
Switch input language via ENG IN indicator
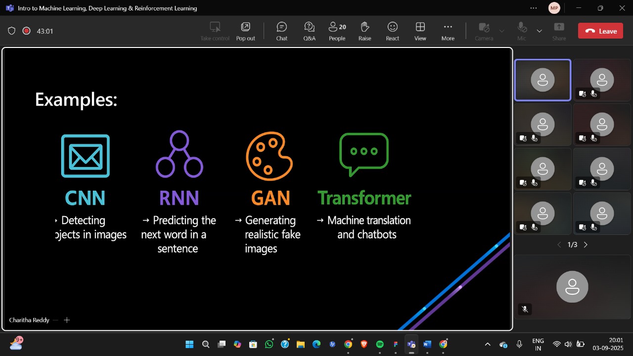click(x=538, y=343)
